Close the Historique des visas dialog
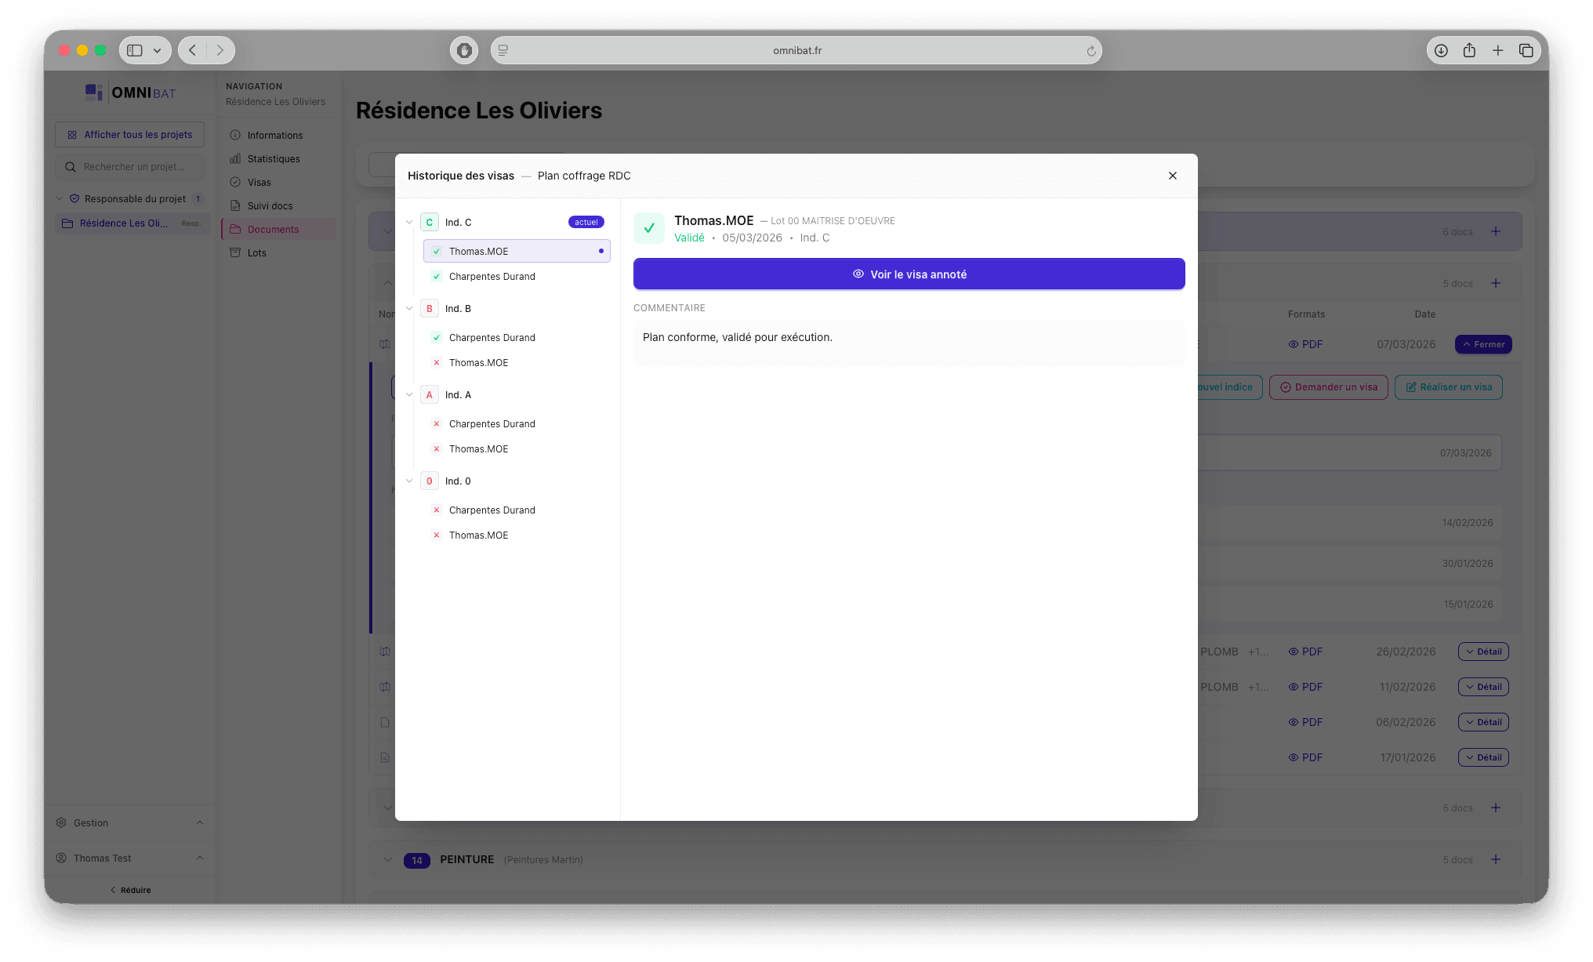 pos(1172,176)
